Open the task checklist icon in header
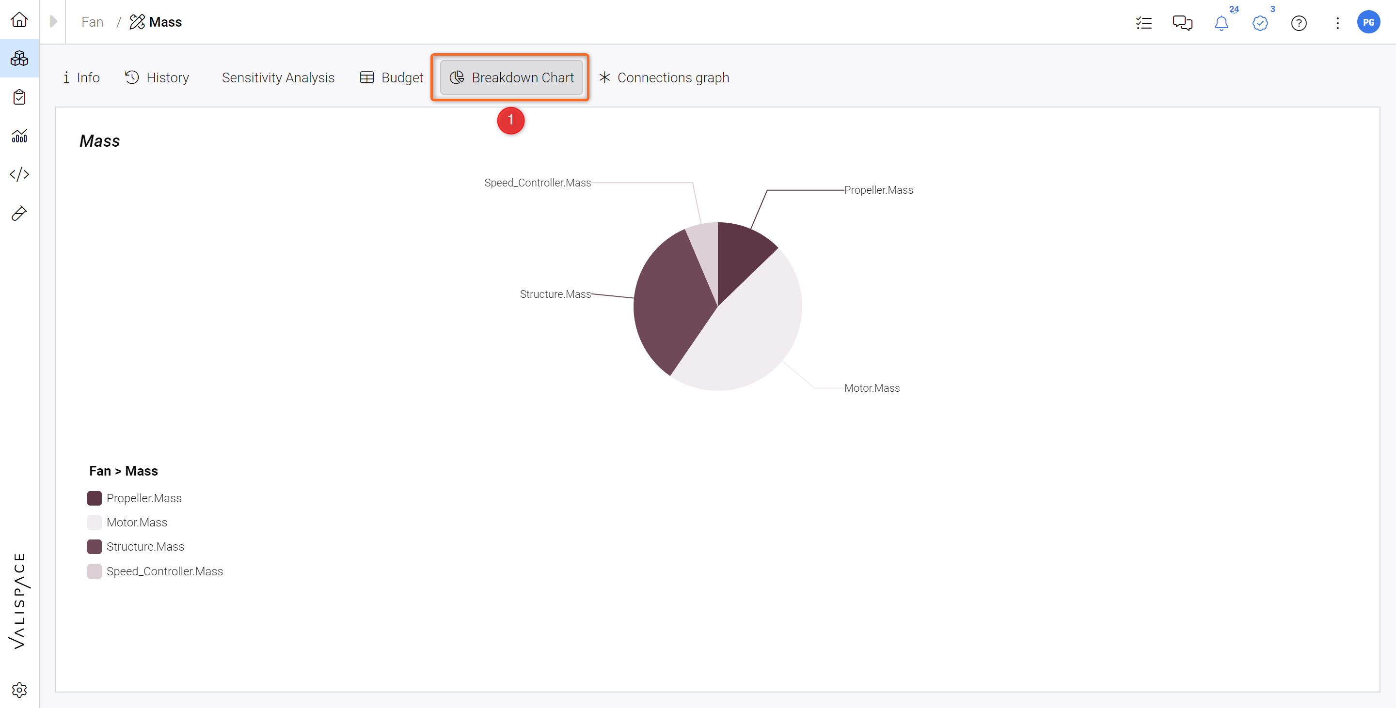 click(1143, 23)
